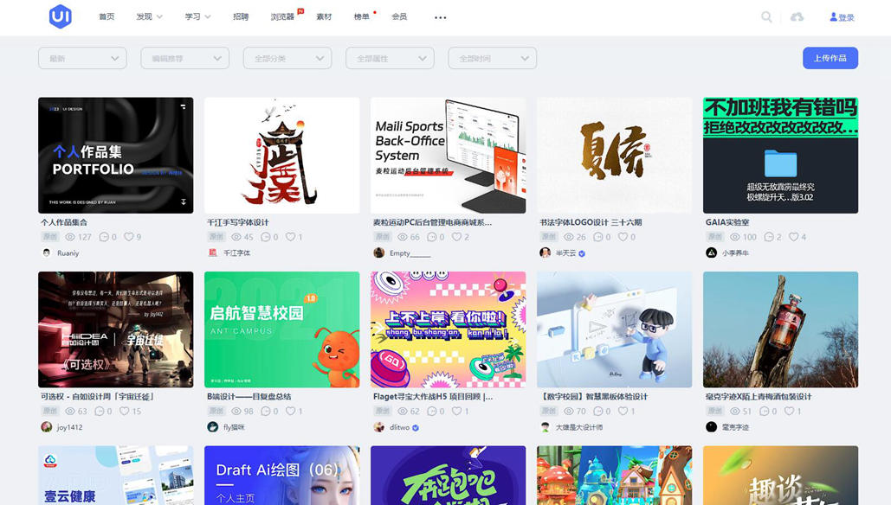Click the dlitwo author avatar

click(379, 427)
